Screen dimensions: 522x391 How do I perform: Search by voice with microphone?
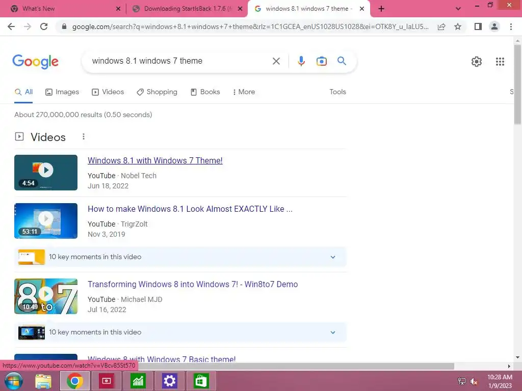click(301, 61)
